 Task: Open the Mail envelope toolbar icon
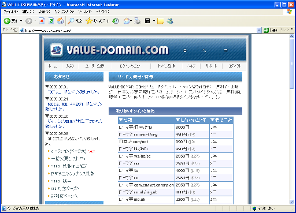click(127, 21)
